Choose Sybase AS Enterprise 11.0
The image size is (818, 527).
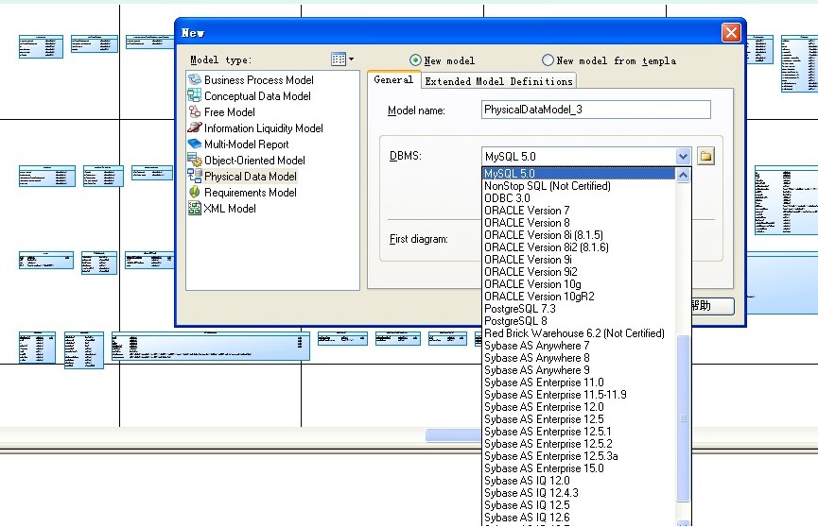pyautogui.click(x=579, y=382)
